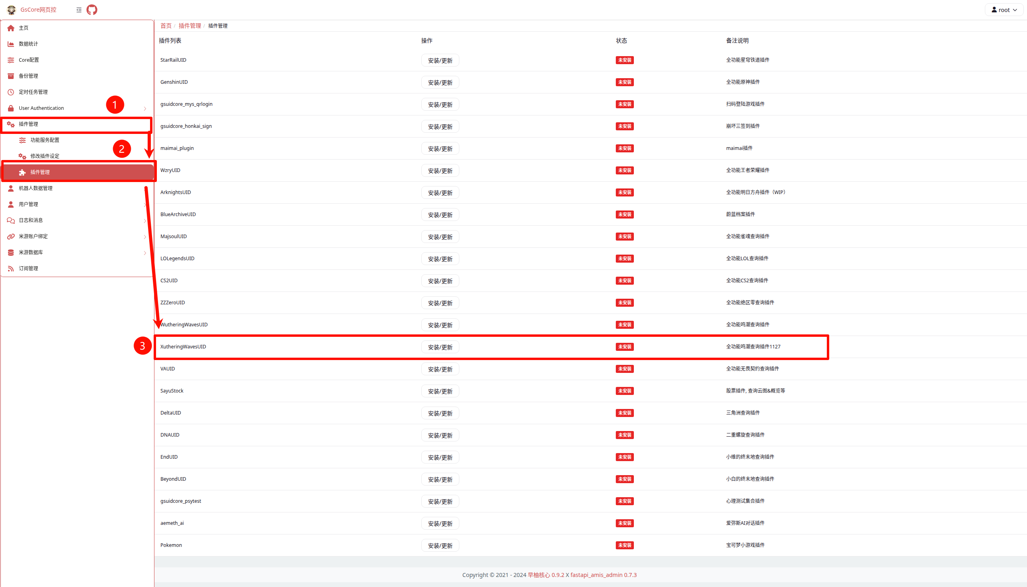
Task: Select 功能服务配置 submenu item
Action: (x=45, y=140)
